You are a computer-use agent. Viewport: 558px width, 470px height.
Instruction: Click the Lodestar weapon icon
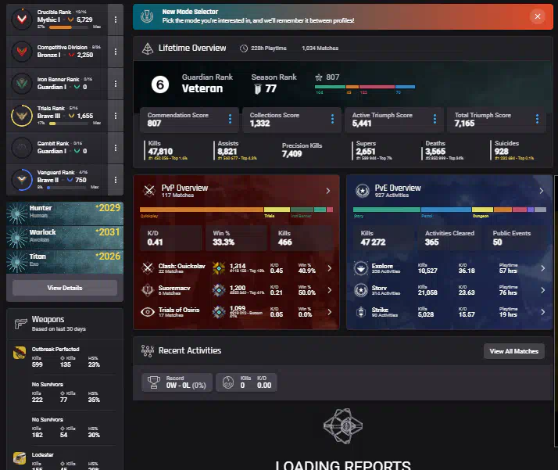[20, 458]
